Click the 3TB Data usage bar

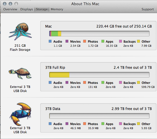point(99,116)
